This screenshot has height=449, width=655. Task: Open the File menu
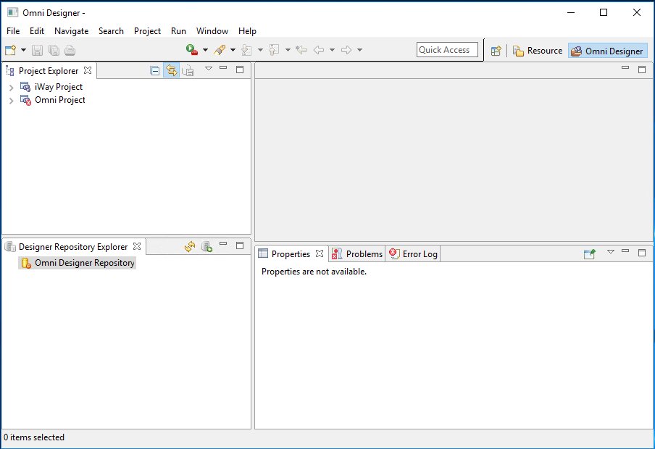click(13, 31)
